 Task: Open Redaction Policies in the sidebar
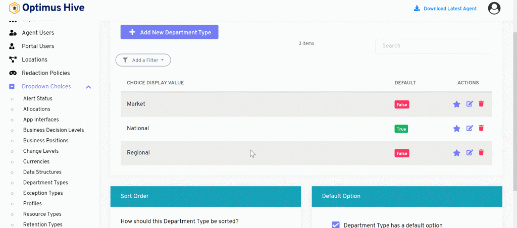click(46, 73)
